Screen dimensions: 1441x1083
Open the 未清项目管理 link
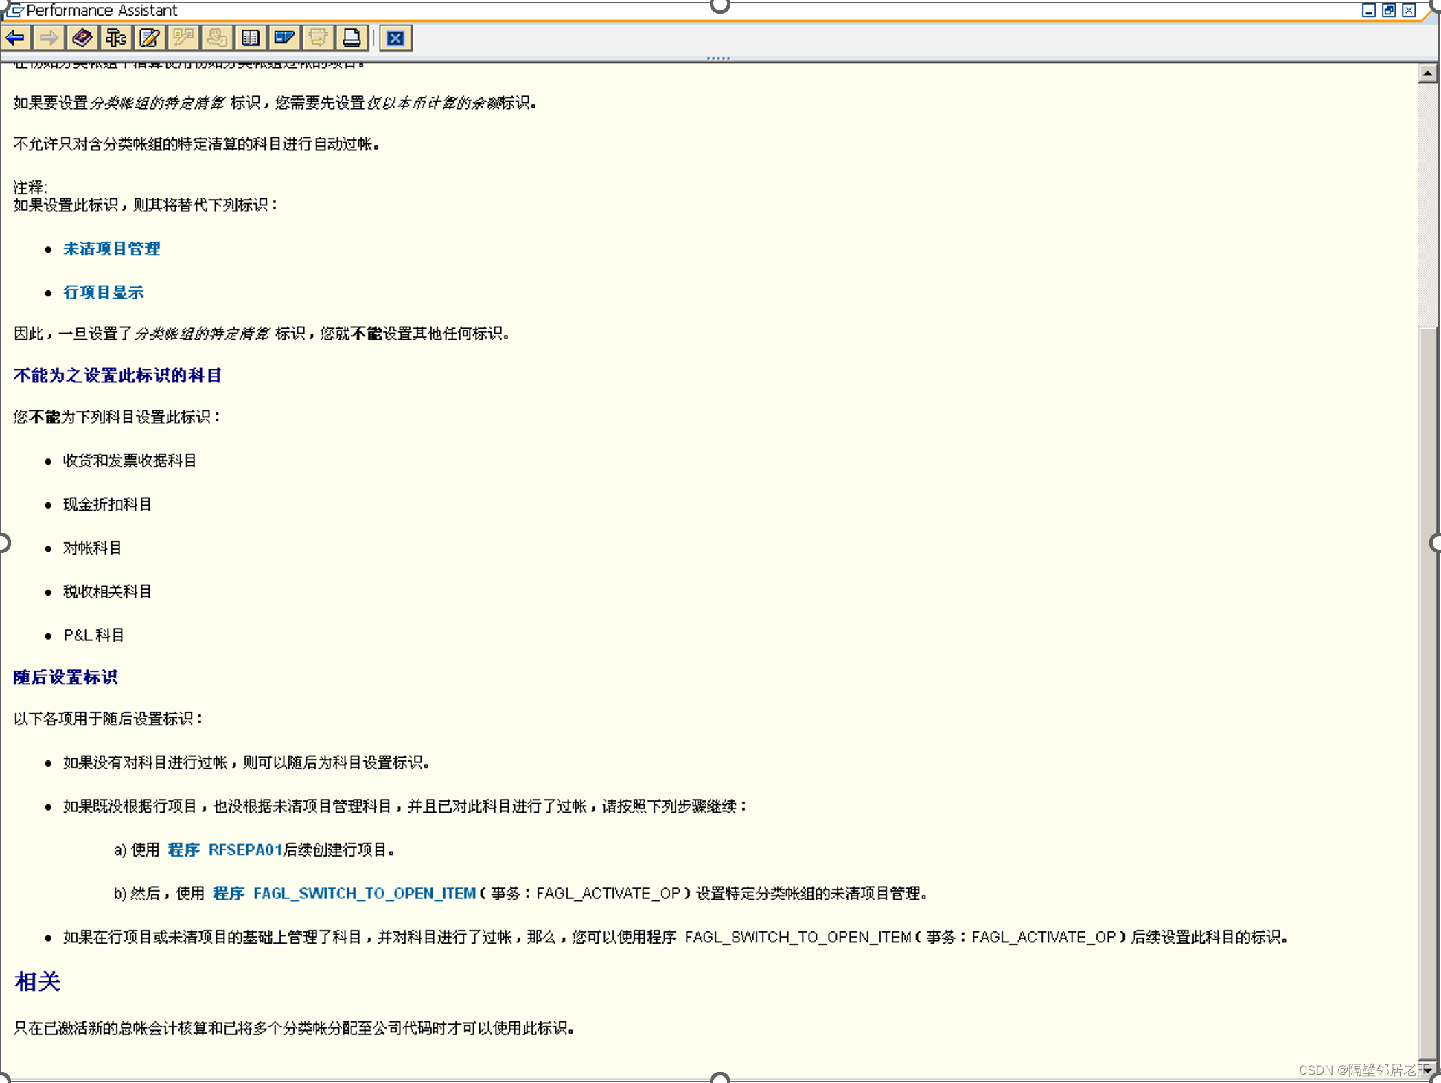pyautogui.click(x=111, y=248)
